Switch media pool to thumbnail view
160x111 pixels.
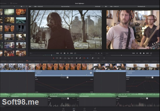21,6
